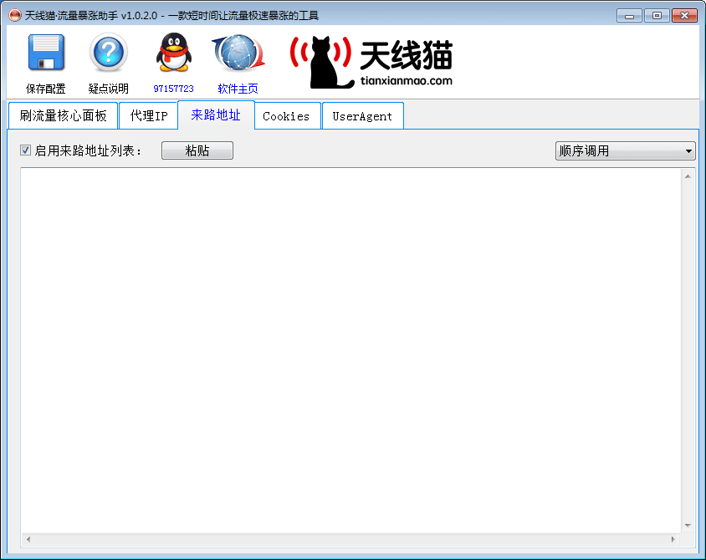Image resolution: width=706 pixels, height=560 pixels.
Task: Switch to the 代理IP tab
Action: point(149,116)
